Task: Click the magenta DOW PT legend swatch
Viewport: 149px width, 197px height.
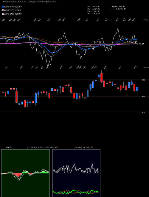Action: coord(3,14)
